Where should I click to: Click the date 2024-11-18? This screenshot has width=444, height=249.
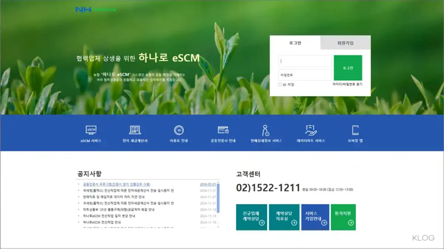tap(208, 222)
